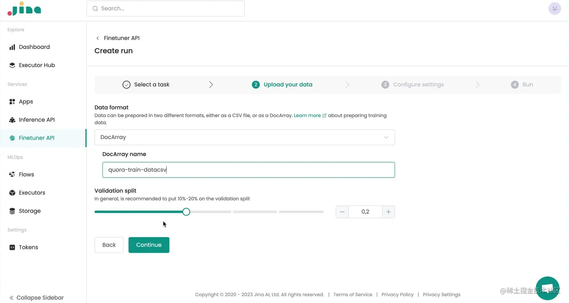
Task: Click Collapse Sidebar
Action: click(37, 298)
